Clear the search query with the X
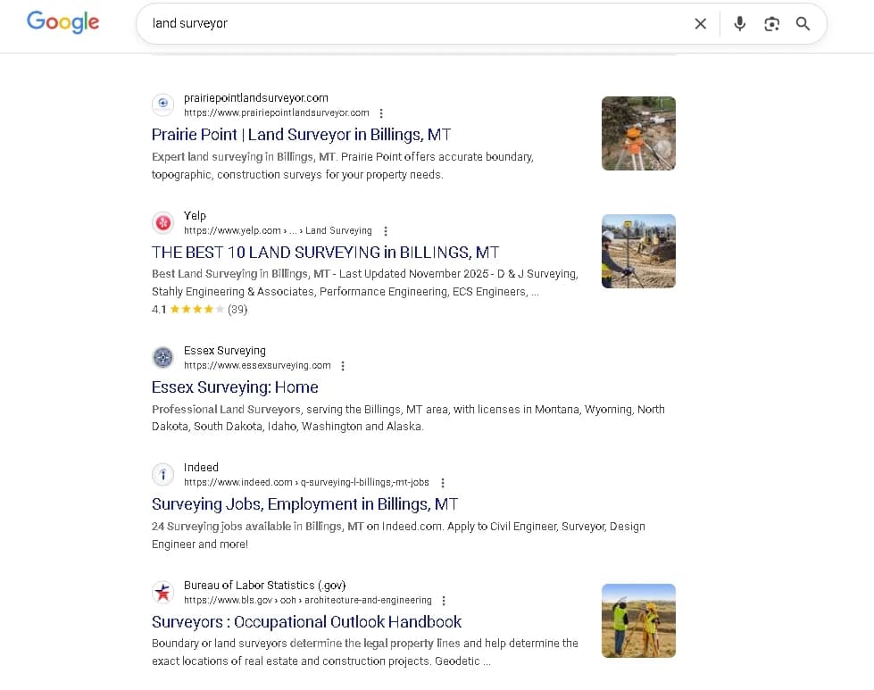This screenshot has height=690, width=874. click(701, 23)
